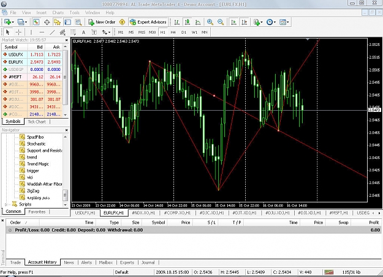Open the Strategy Tester magnifier icon
The image size is (383, 277).
click(x=78, y=22)
